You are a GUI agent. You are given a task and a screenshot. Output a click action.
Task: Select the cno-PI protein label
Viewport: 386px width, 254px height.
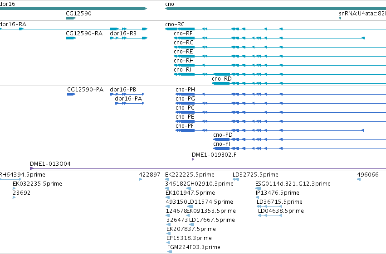[221, 144]
